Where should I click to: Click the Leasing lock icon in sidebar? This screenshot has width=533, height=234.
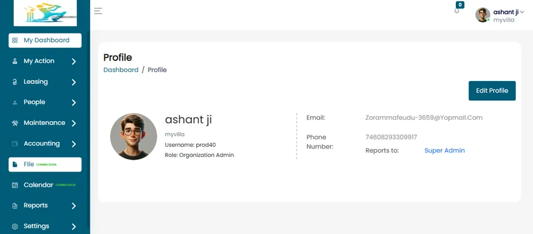[15, 82]
